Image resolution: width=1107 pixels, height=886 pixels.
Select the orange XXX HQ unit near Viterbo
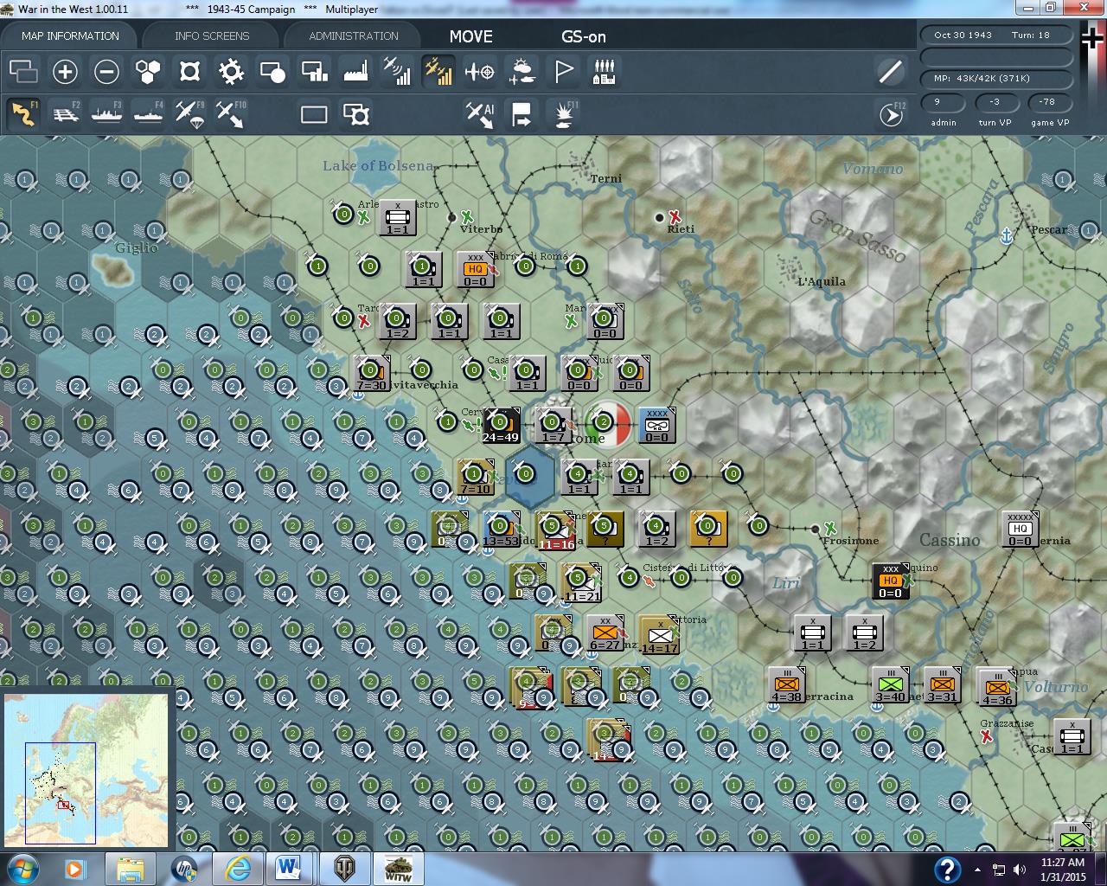tap(475, 269)
